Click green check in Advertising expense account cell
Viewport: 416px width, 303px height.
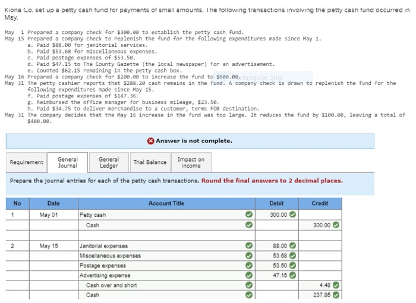(249, 275)
